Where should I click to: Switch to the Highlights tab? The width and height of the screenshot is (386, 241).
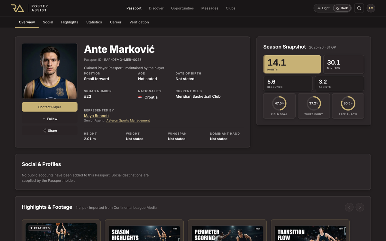pyautogui.click(x=70, y=22)
